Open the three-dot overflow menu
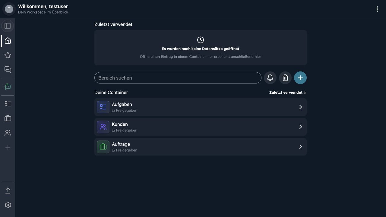 [377, 9]
